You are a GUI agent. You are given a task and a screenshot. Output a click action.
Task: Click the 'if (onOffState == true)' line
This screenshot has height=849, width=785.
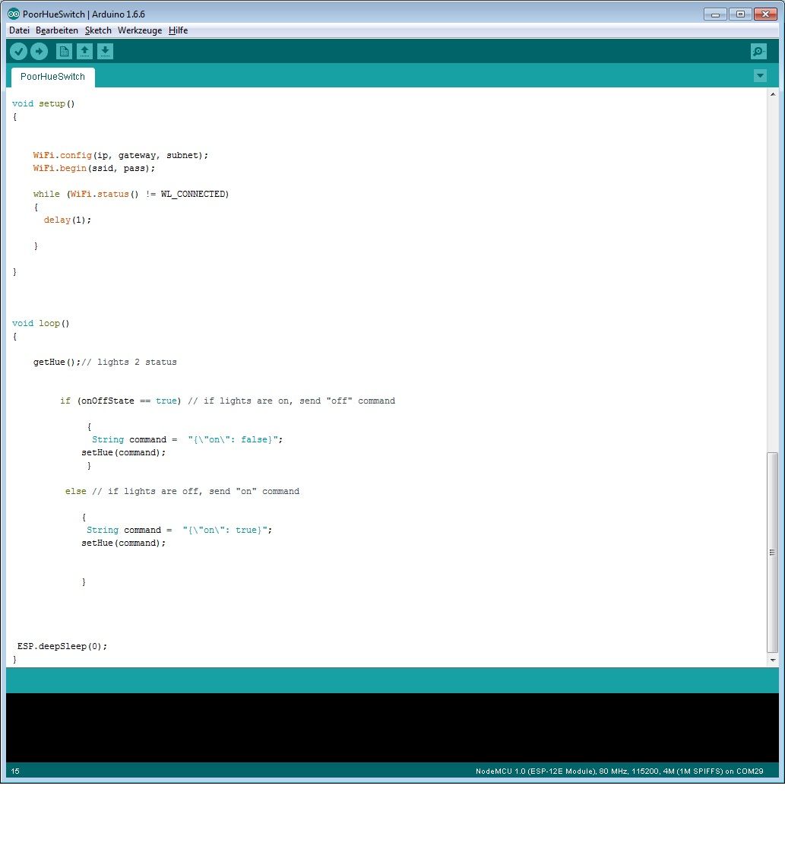(x=120, y=401)
